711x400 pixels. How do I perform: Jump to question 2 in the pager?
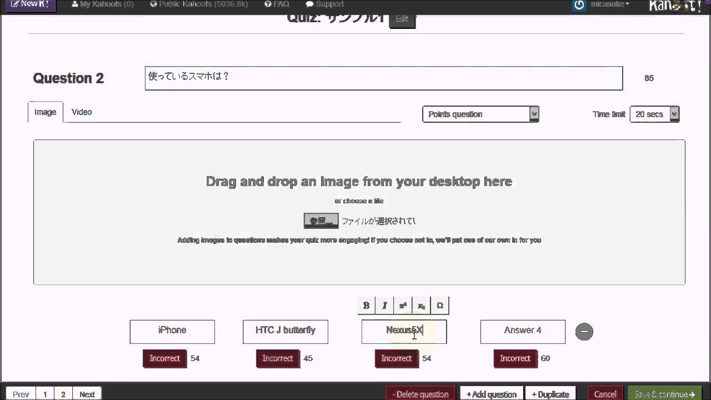coord(63,394)
